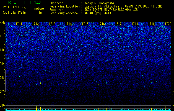Click antenna text A504HB(yagi 4el)
Screen dimensions: 174x111
coord(98,13)
